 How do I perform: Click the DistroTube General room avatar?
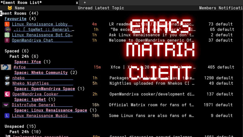point(6,105)
